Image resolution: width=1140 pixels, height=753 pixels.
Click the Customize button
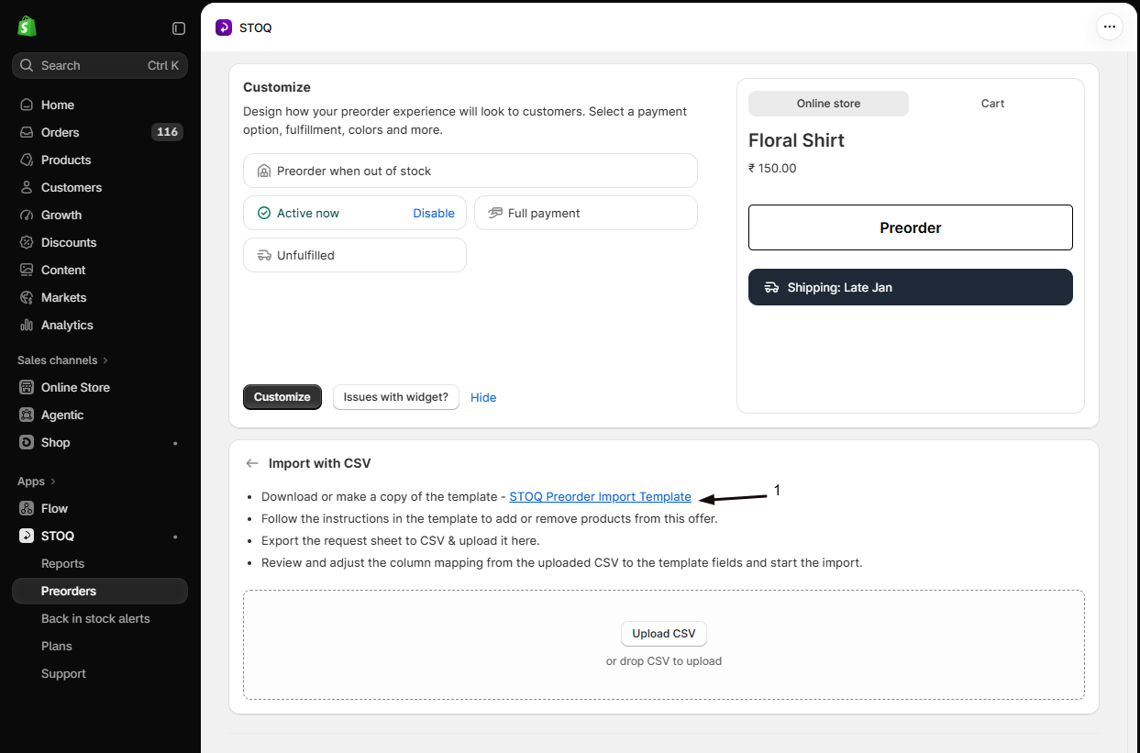(282, 397)
